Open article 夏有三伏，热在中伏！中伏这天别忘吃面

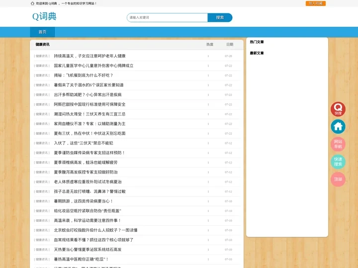point(89,134)
